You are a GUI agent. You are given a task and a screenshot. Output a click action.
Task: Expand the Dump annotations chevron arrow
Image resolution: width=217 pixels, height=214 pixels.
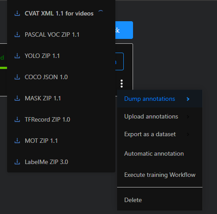pyautogui.click(x=188, y=99)
